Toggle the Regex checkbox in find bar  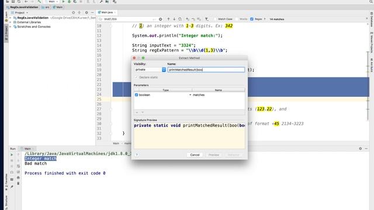coord(252,19)
